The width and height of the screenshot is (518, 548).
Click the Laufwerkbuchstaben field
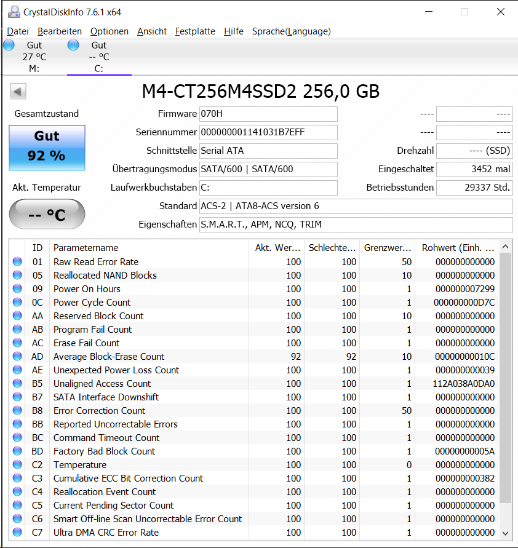tap(268, 188)
